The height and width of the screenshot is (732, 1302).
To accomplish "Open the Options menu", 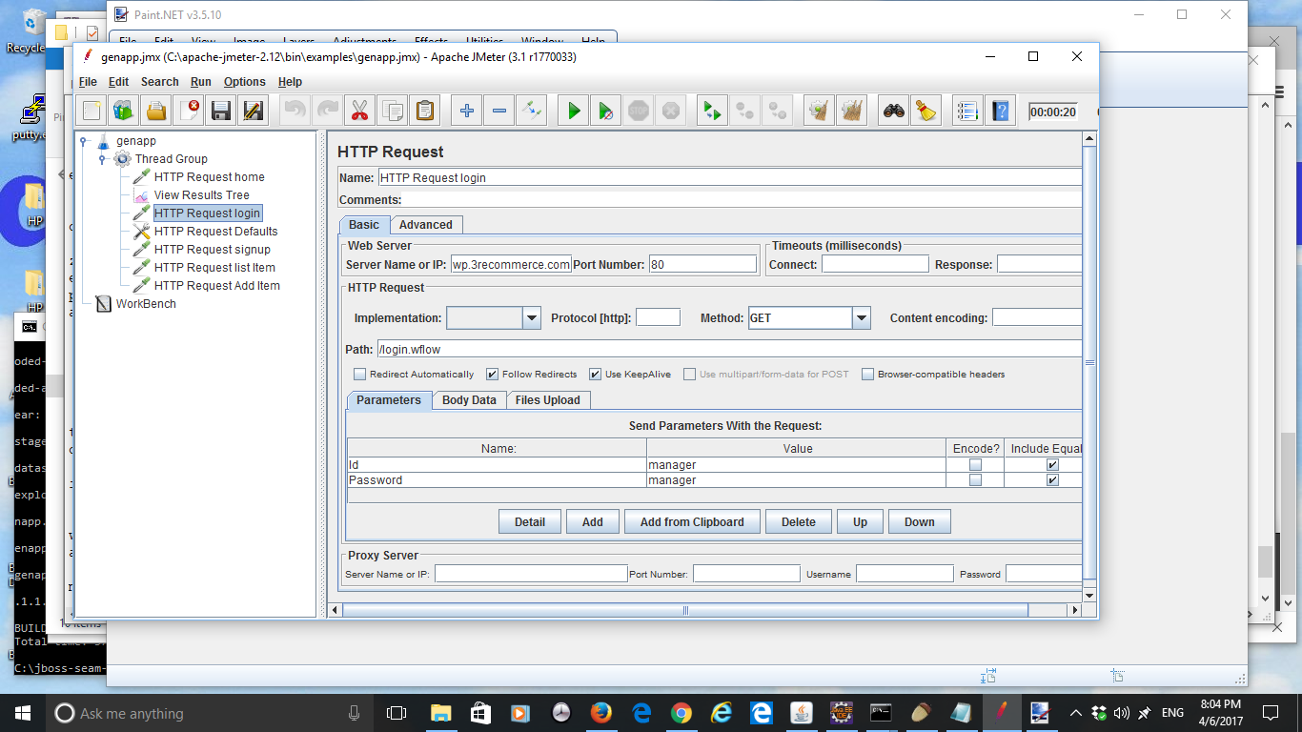I will tap(245, 82).
